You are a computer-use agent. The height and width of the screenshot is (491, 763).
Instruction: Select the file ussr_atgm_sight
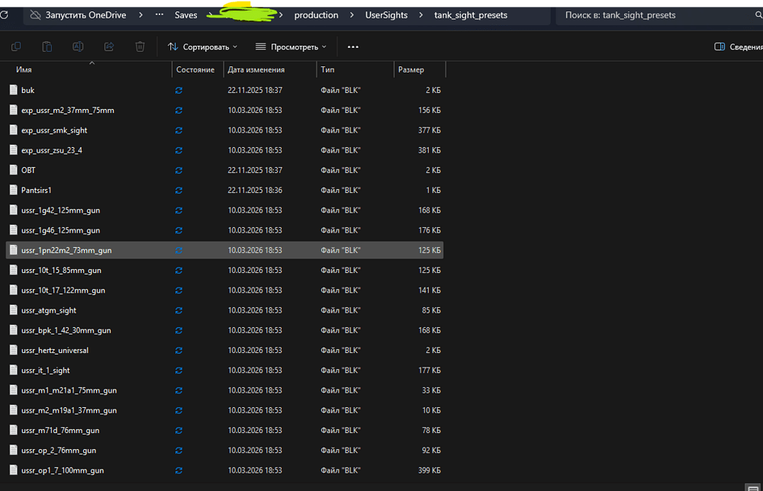tap(49, 310)
